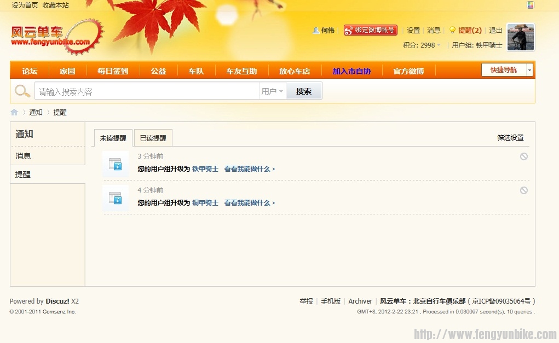Open the user avatar thumbnail
The width and height of the screenshot is (559, 343).
520,37
